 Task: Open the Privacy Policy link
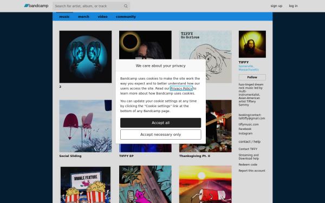coord(181,88)
